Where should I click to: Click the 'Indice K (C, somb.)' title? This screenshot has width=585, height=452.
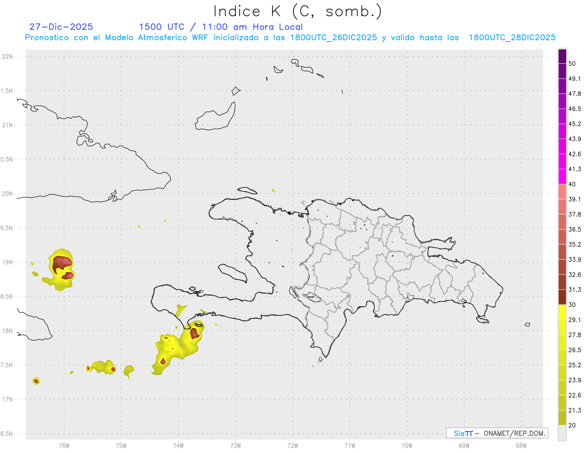(298, 11)
